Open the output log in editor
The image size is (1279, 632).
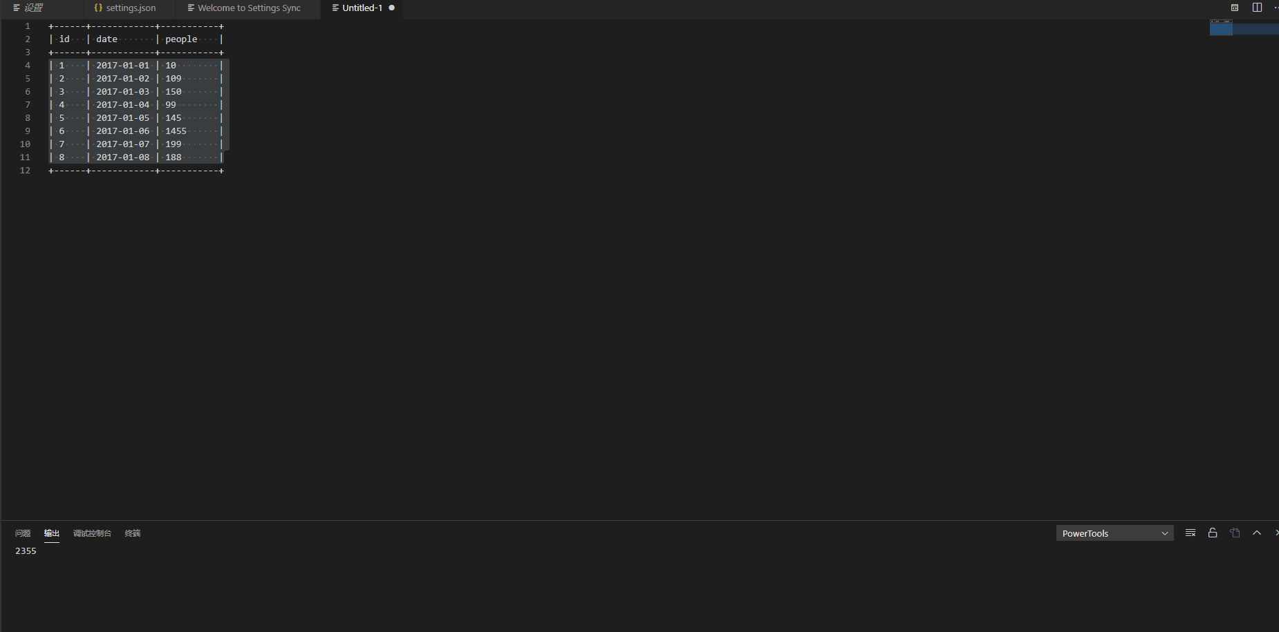tap(1235, 533)
